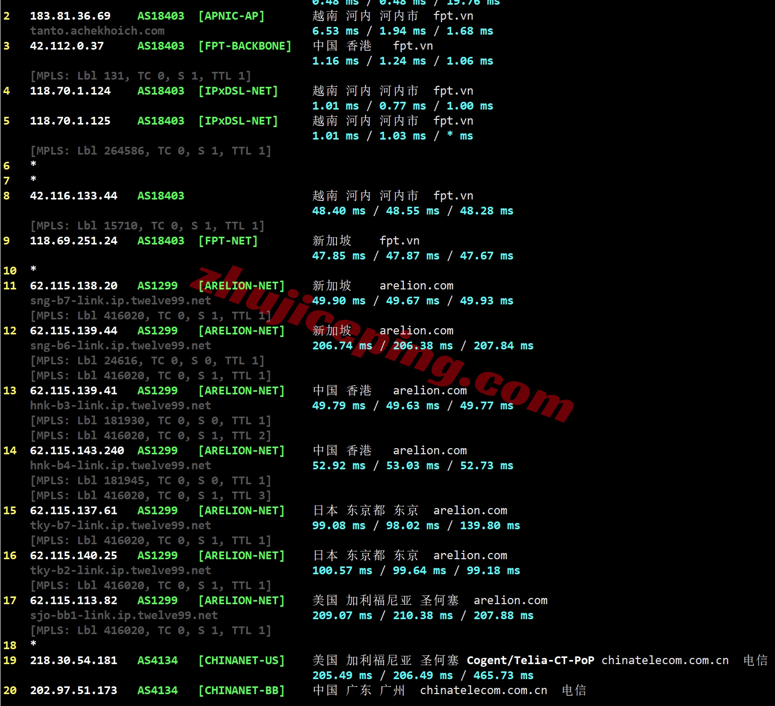Select fpt.vn on hop 9
The image size is (775, 706).
[x=400, y=241]
